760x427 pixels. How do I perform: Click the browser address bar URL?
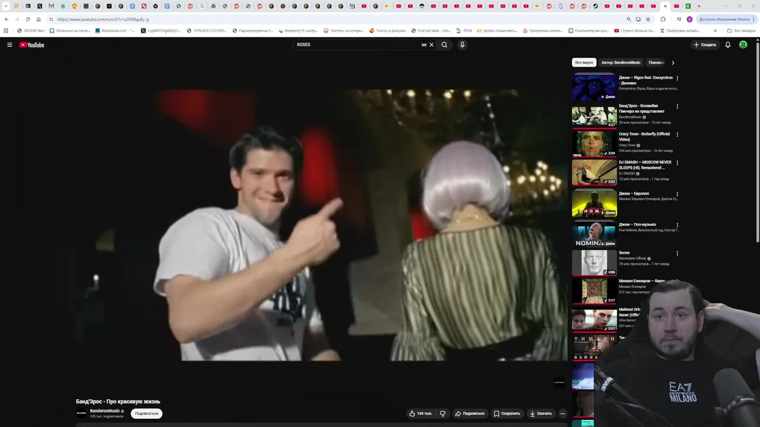103,19
